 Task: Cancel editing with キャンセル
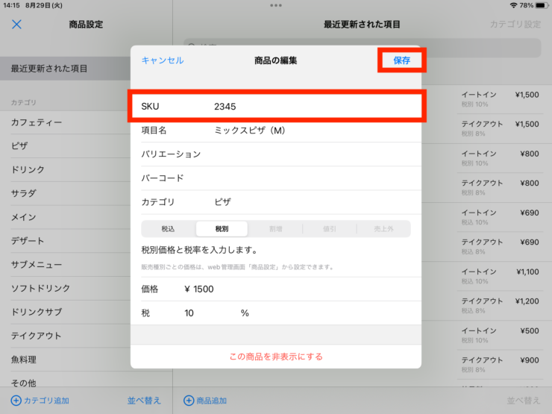click(x=163, y=60)
